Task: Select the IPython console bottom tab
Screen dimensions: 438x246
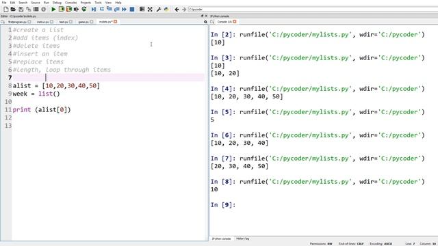Action: [x=221, y=238]
